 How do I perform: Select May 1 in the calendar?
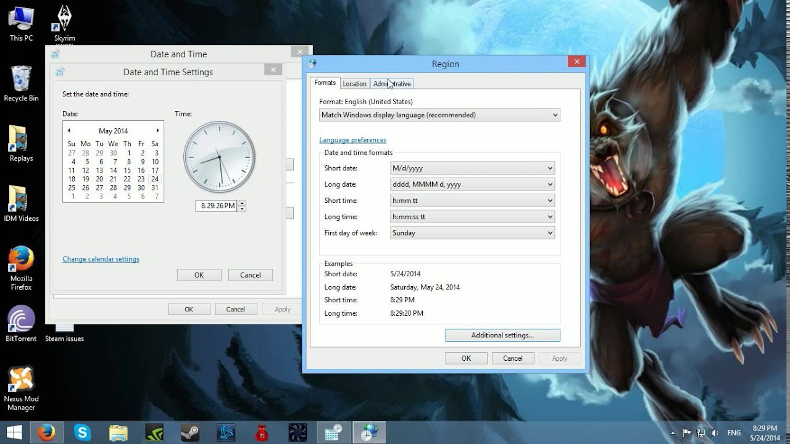[128, 153]
